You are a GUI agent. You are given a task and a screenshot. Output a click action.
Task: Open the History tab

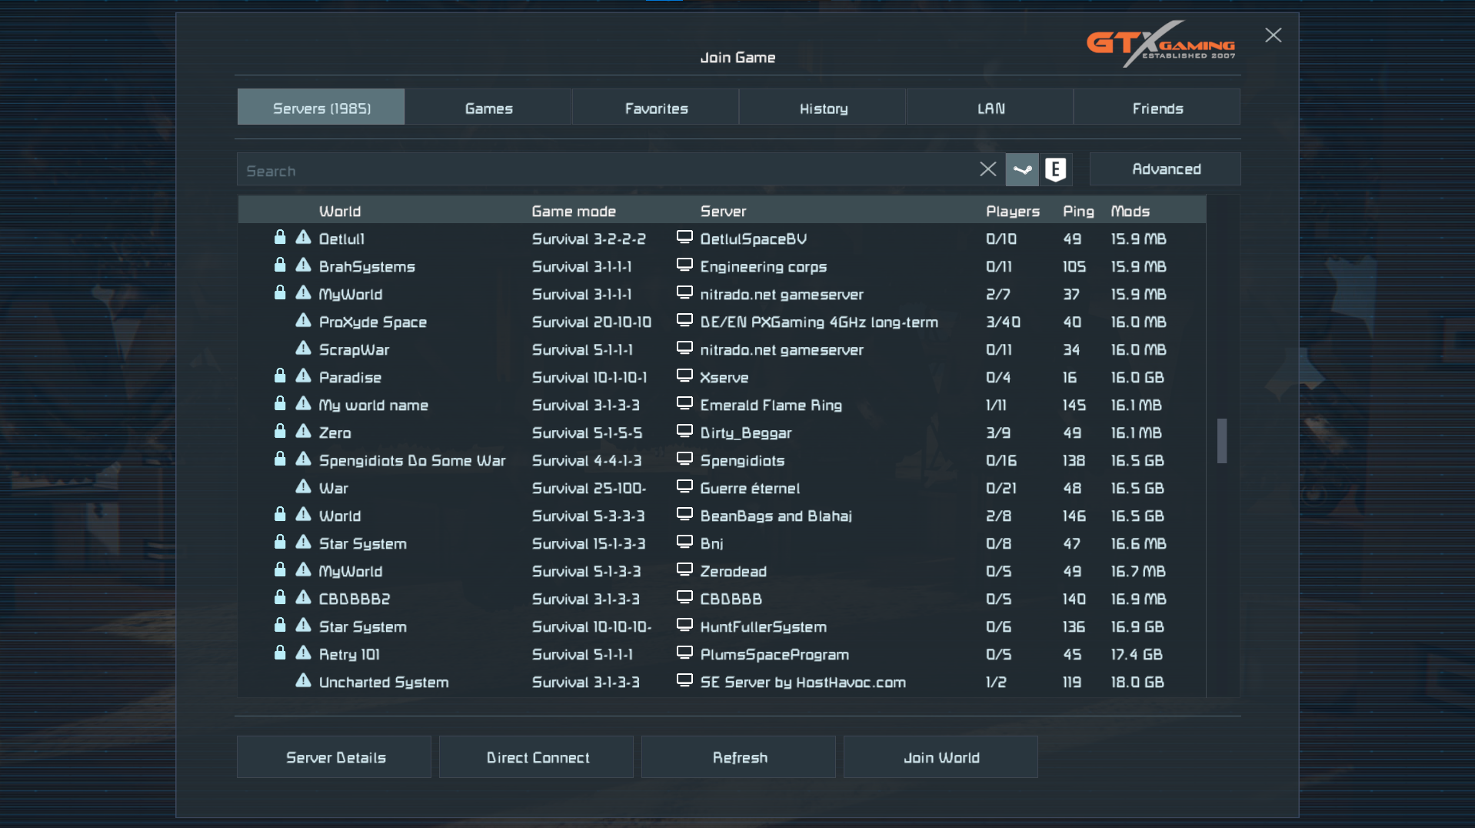coord(823,107)
